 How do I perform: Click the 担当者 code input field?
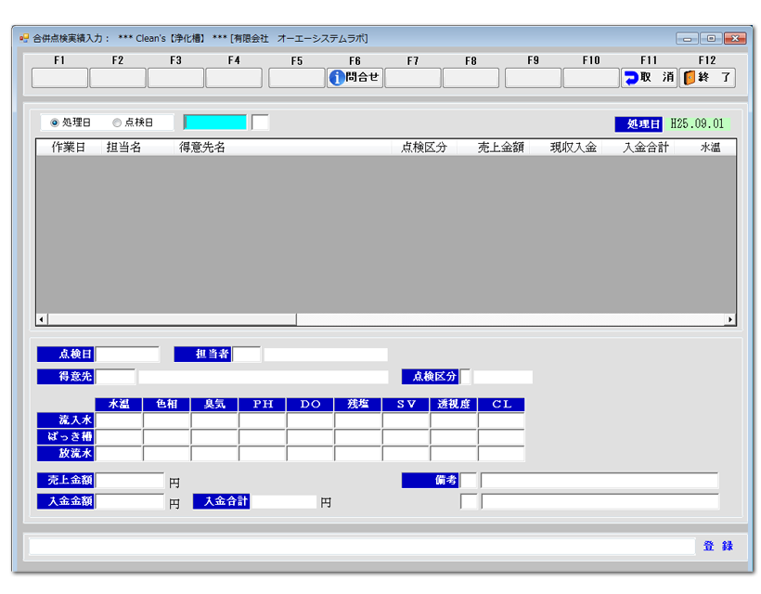(x=246, y=354)
